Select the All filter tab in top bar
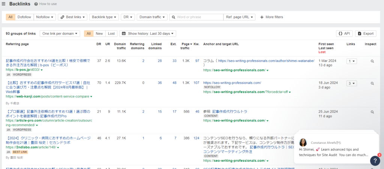 tap(10, 17)
